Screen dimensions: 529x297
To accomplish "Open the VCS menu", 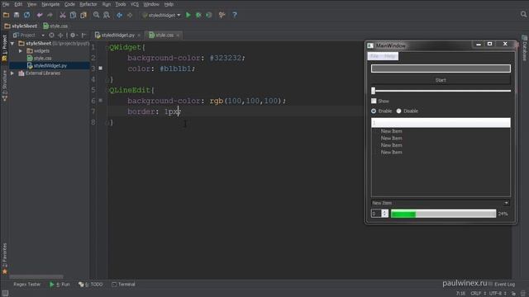I will pyautogui.click(x=135, y=4).
